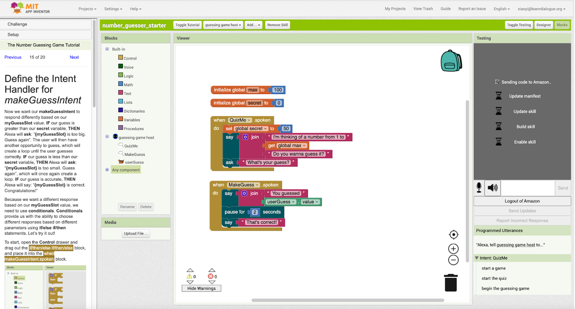Open the guessing game host dropdown
The image size is (575, 309).
(x=223, y=25)
